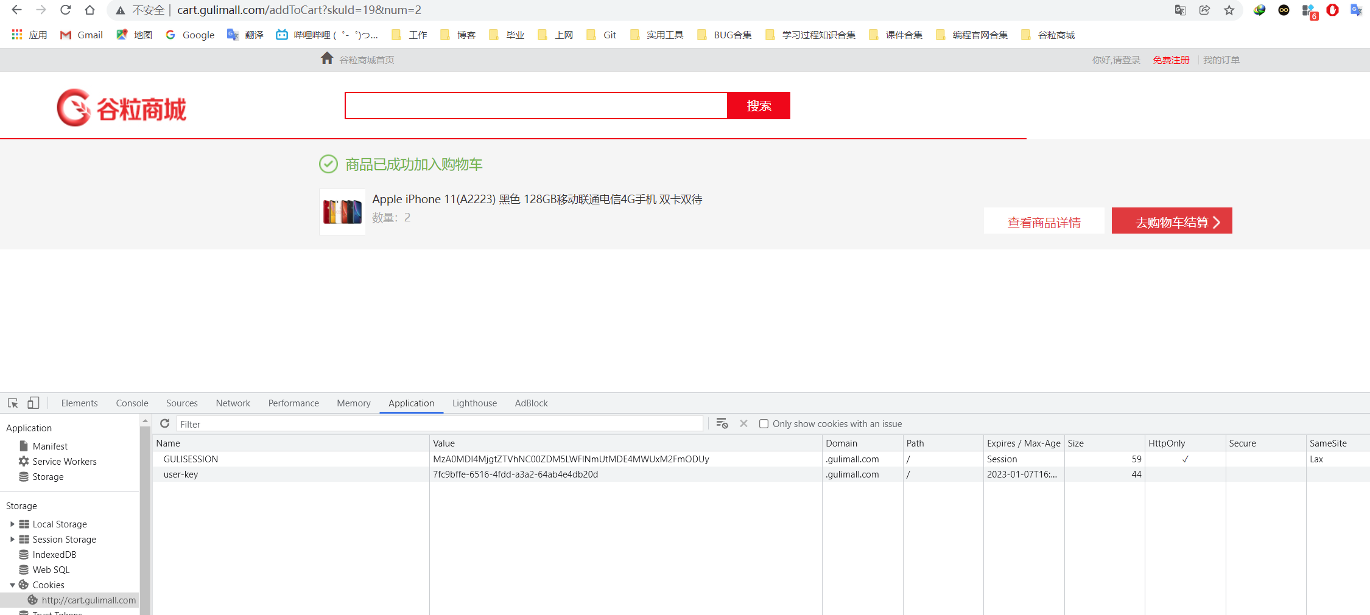
Task: Reload the page with the refresh icon
Action: [x=65, y=10]
